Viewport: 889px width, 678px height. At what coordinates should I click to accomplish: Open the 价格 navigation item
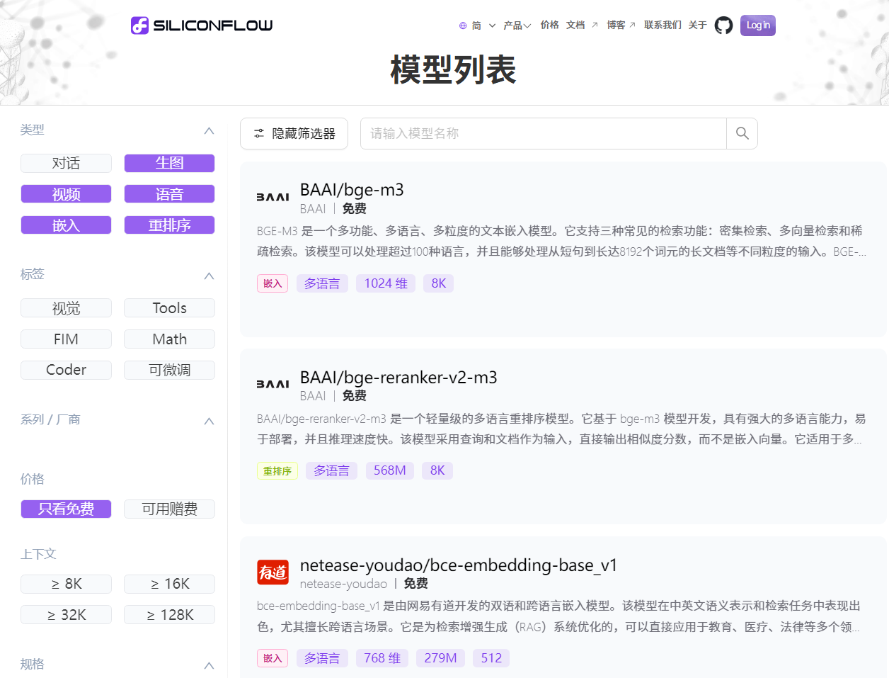click(x=549, y=26)
